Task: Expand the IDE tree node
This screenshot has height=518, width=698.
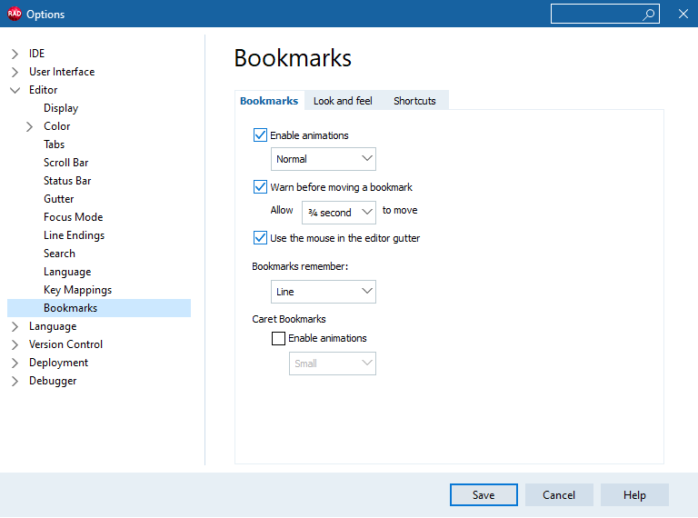Action: coord(15,54)
